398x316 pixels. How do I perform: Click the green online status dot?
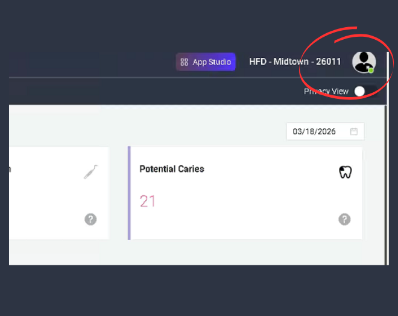click(371, 70)
